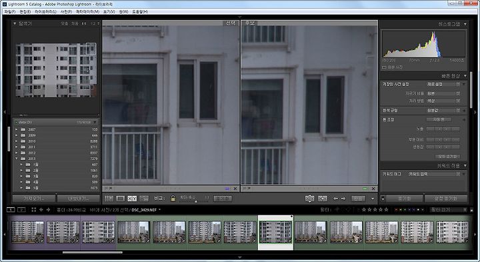This screenshot has width=480, height=262.
Task: Click the Sync metadata button bottom right
Action: coord(405,199)
